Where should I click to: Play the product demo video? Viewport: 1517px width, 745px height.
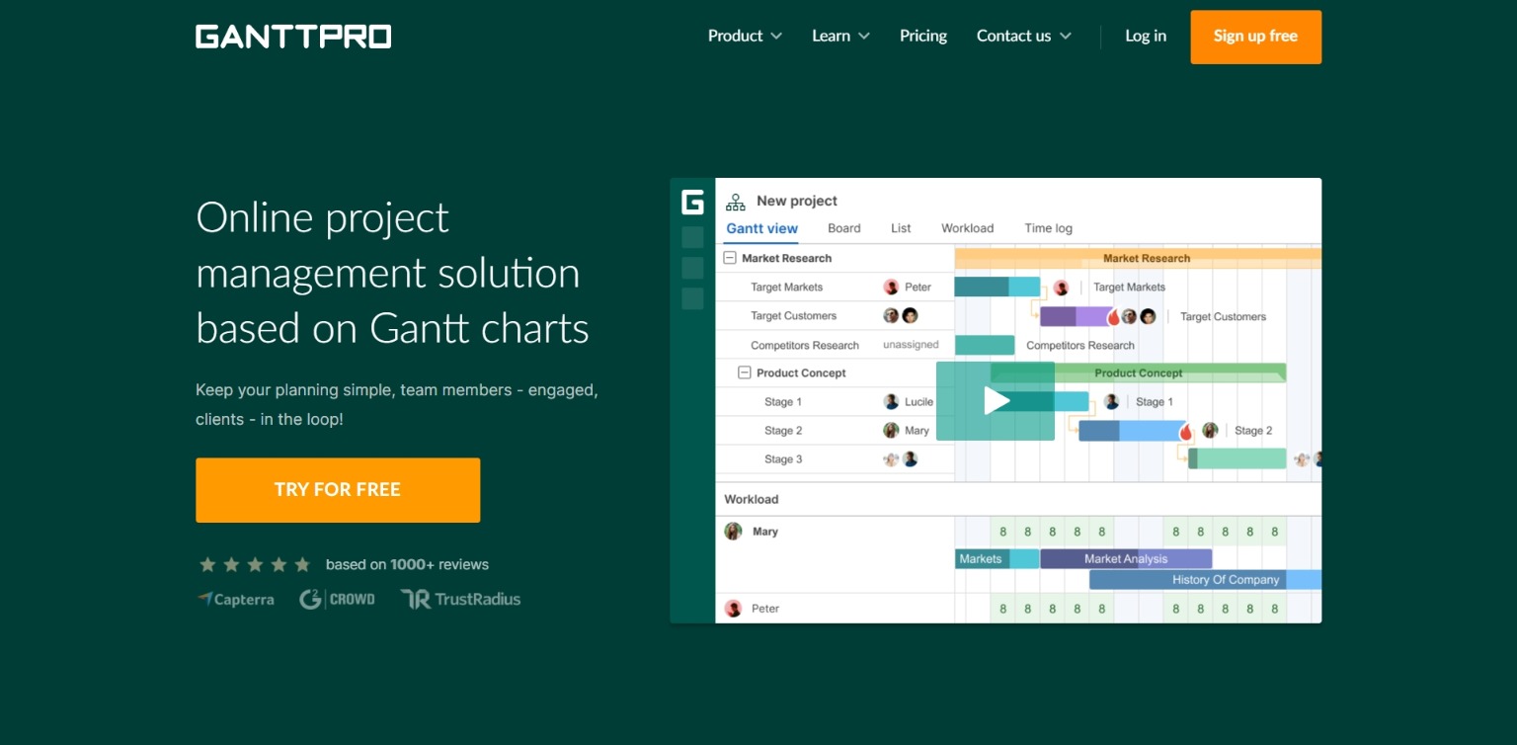(996, 400)
